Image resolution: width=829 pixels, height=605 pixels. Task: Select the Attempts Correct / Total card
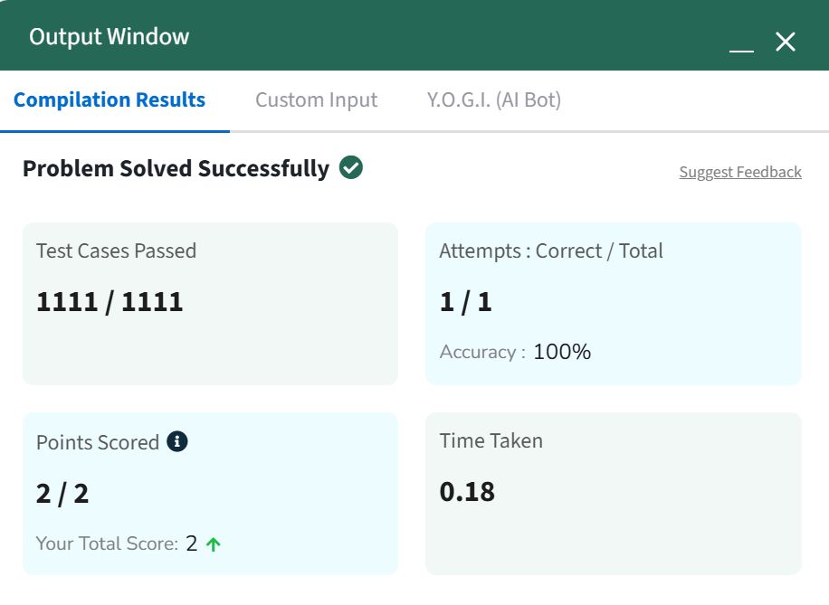click(614, 304)
